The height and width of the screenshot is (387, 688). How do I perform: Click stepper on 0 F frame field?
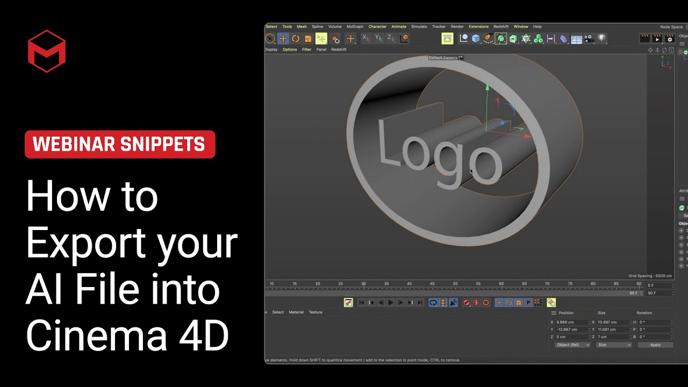672,285
